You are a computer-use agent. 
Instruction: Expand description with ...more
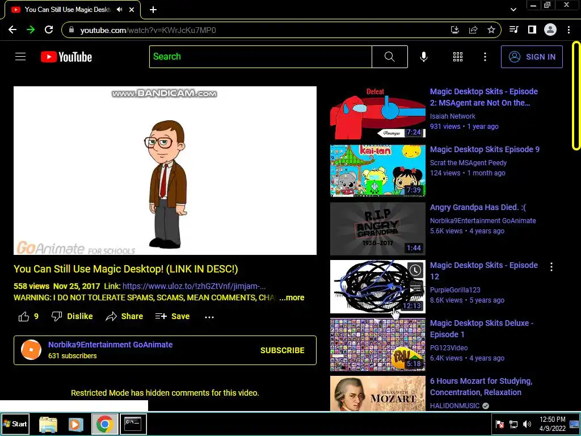click(x=292, y=297)
